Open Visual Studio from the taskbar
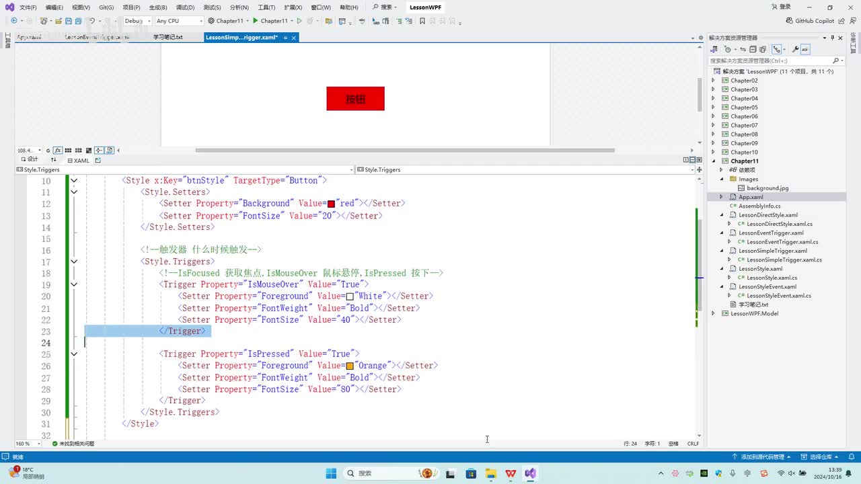Viewport: 861px width, 484px height. (x=531, y=473)
